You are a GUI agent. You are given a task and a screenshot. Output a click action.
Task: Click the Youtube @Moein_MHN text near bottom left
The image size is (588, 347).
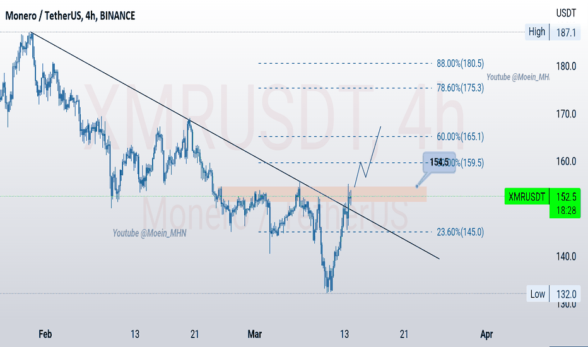pos(150,233)
